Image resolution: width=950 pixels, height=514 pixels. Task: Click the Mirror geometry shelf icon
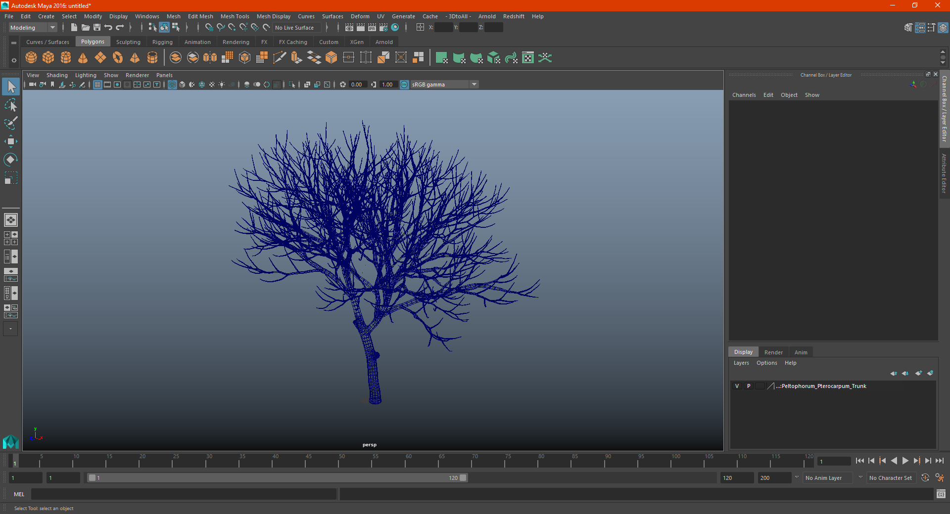pyautogui.click(x=210, y=58)
